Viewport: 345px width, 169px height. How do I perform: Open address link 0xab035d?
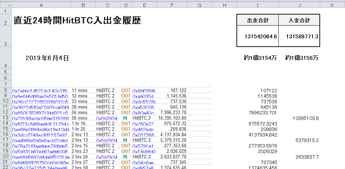pyautogui.click(x=143, y=96)
